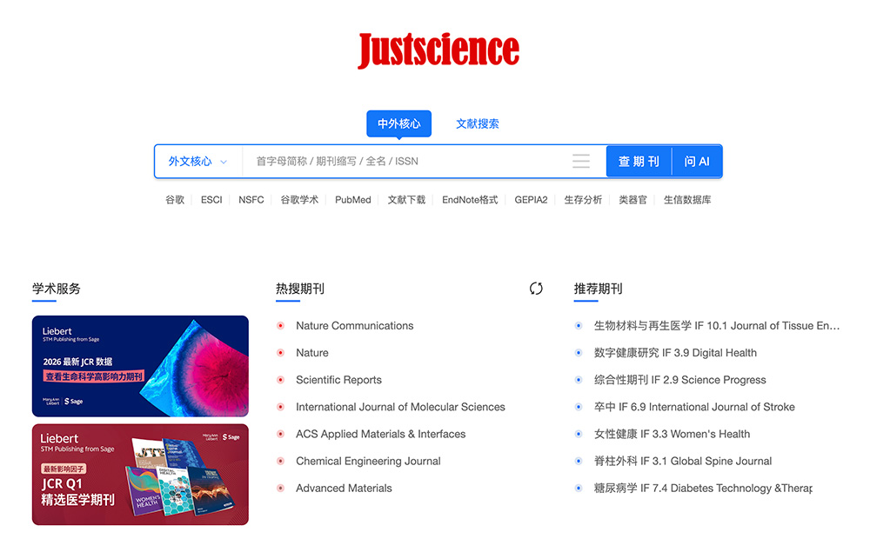Expand the 外文核心 dropdown
The image size is (870, 552).
pyautogui.click(x=198, y=162)
